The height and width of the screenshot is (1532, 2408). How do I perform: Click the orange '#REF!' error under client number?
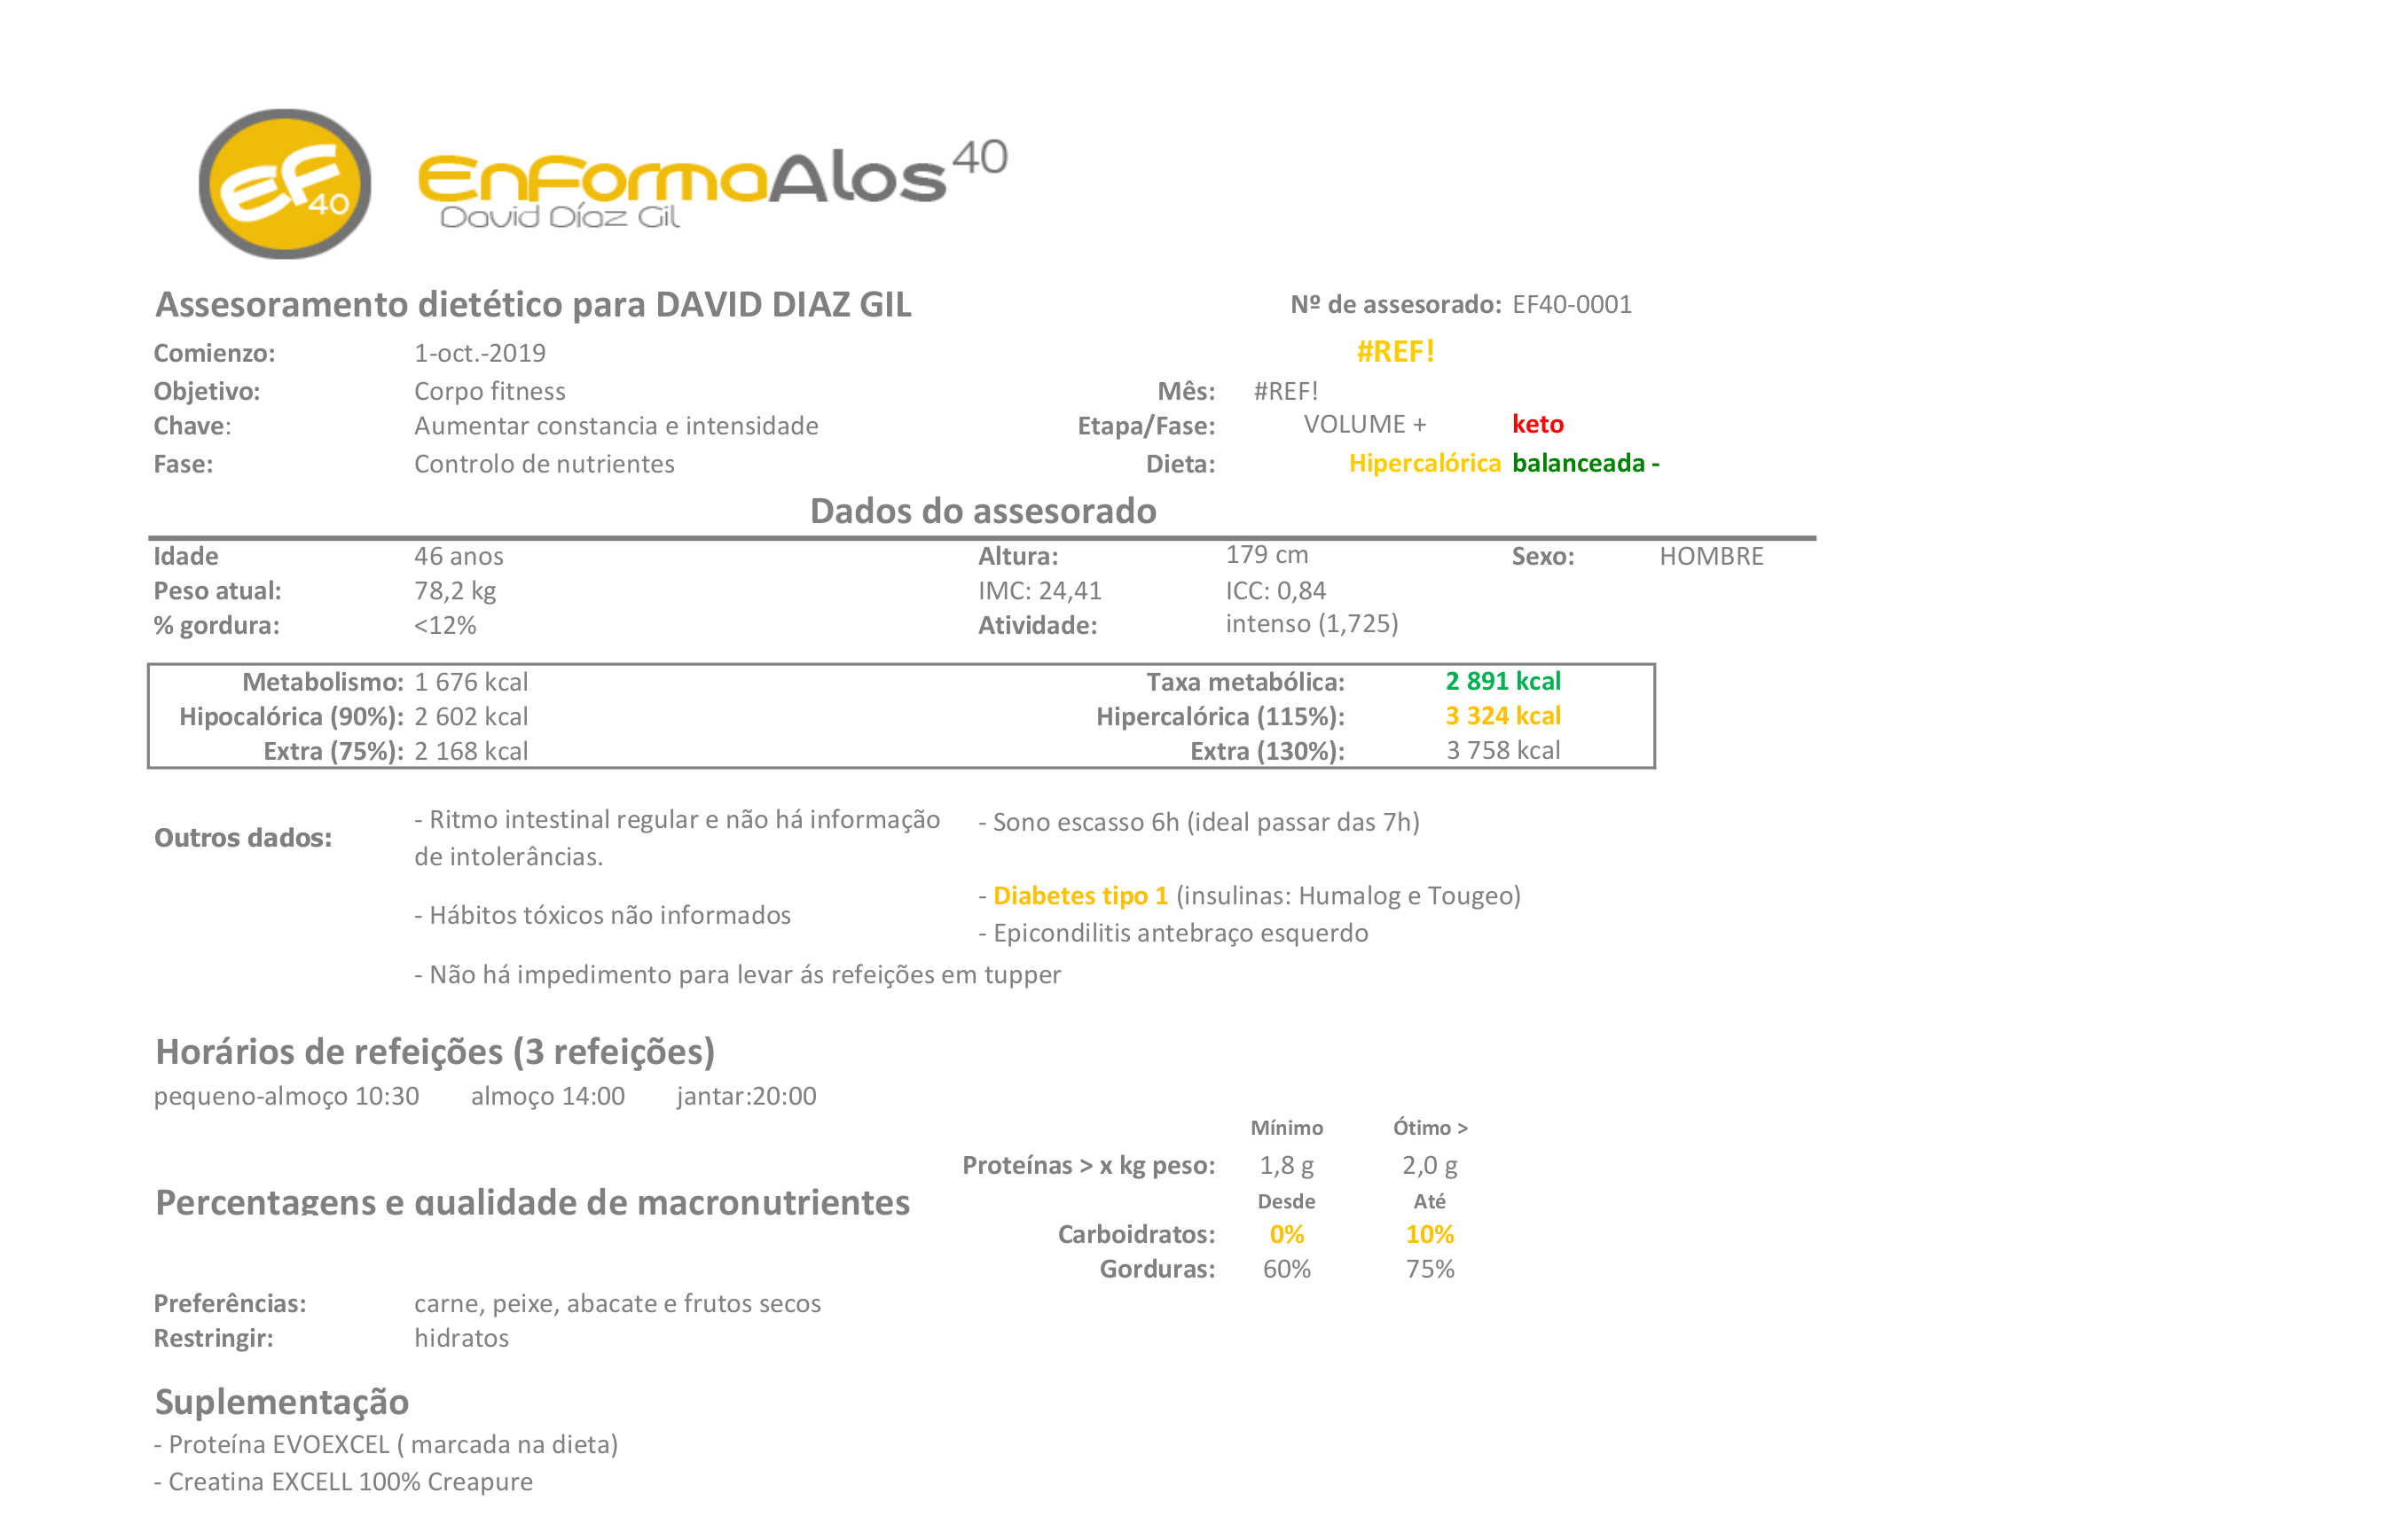[x=1395, y=352]
